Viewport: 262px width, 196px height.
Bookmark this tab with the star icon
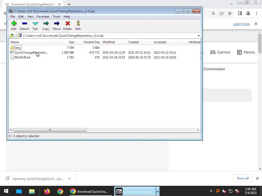coord(230,13)
